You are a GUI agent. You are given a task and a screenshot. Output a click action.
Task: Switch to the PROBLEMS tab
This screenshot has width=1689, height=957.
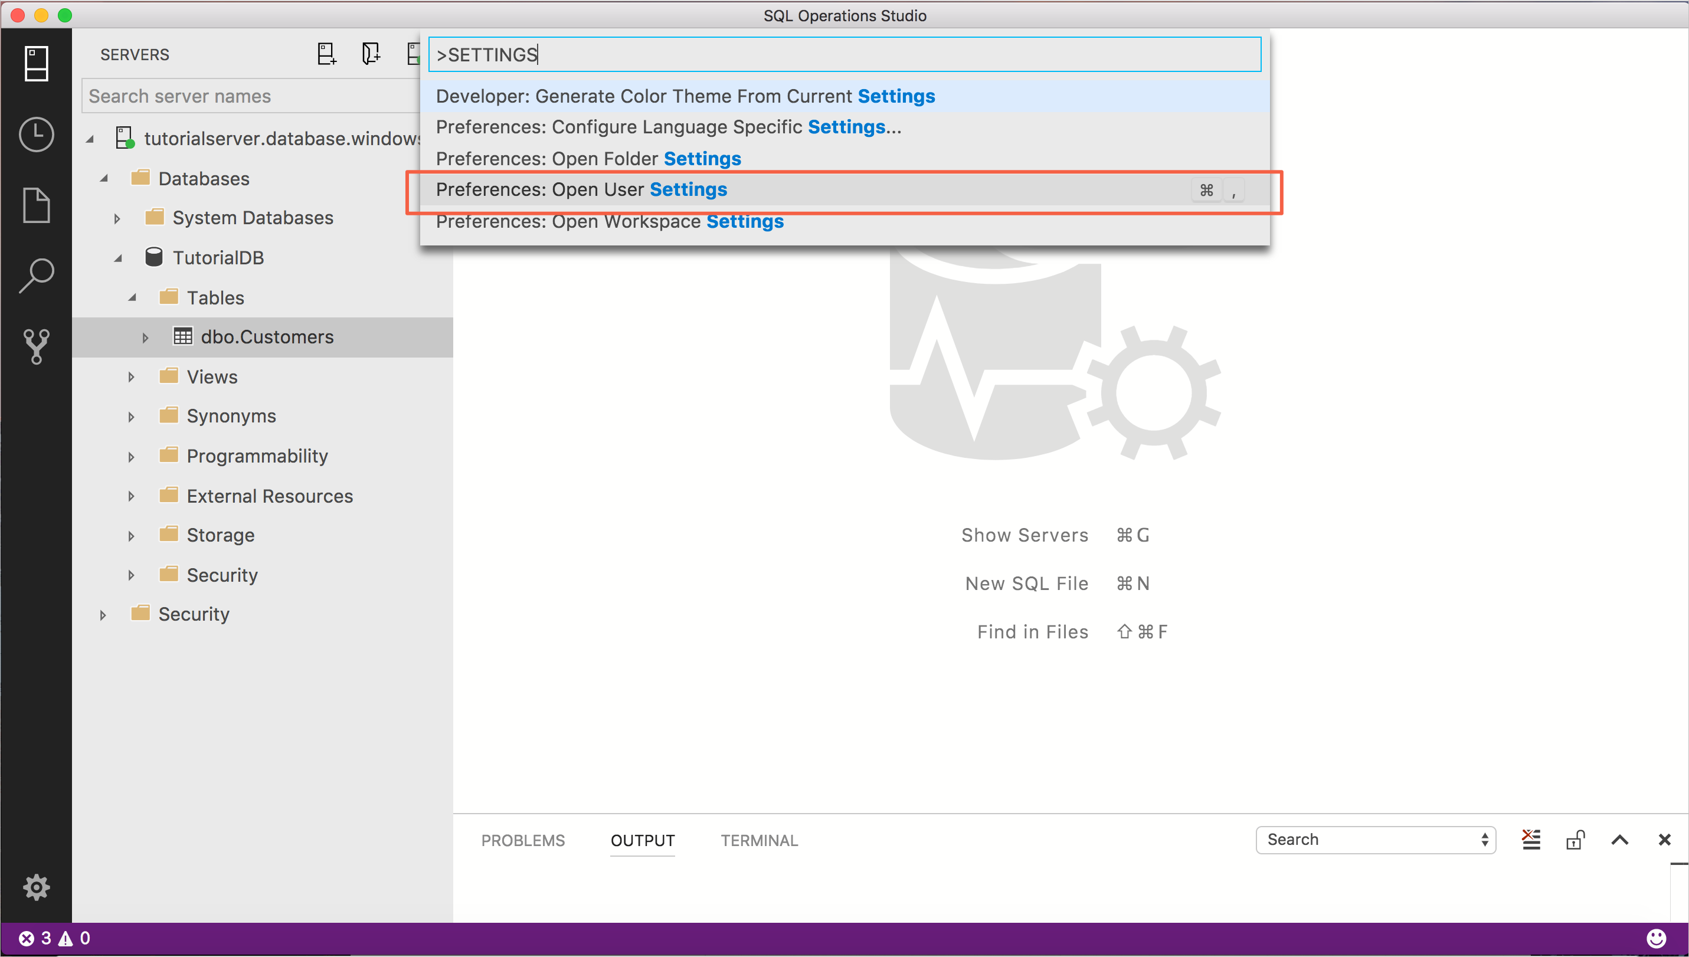point(523,840)
